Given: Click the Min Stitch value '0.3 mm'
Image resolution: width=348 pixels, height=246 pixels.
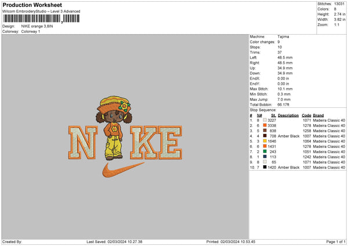Looking at the screenshot, I should click(284, 94).
